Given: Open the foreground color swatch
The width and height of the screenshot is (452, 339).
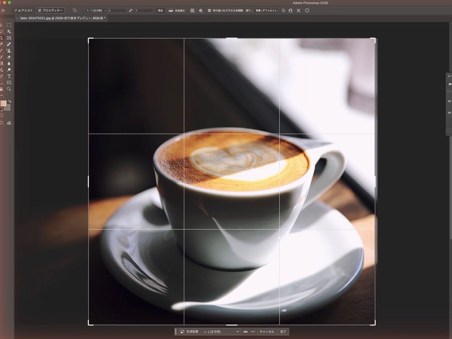Looking at the screenshot, I should pyautogui.click(x=3, y=104).
